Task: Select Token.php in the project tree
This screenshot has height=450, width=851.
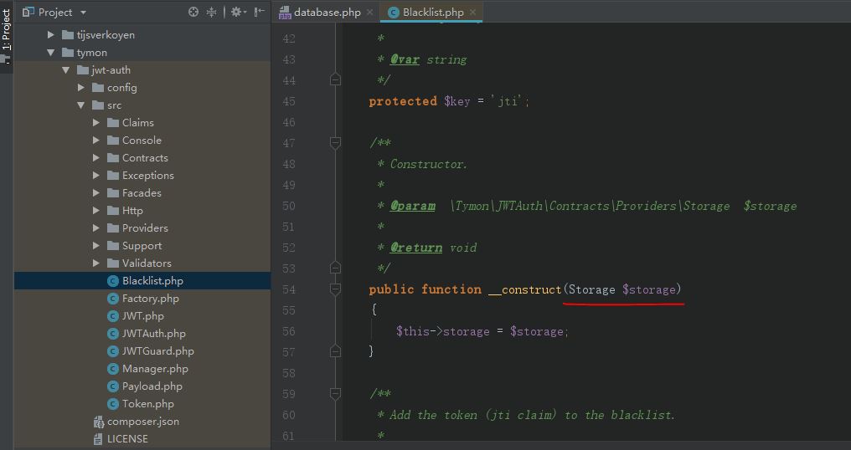Action: click(x=148, y=404)
